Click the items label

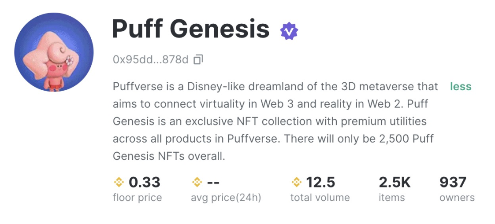click(391, 198)
